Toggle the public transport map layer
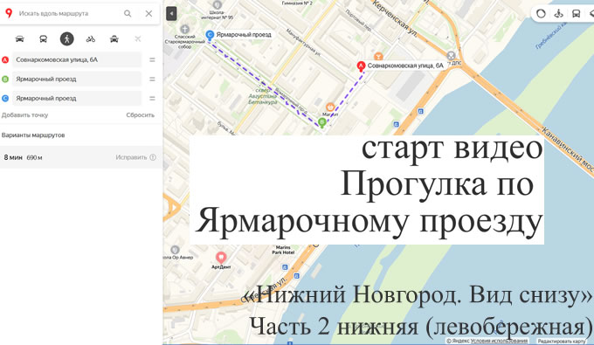The height and width of the screenshot is (345, 594). click(x=576, y=14)
